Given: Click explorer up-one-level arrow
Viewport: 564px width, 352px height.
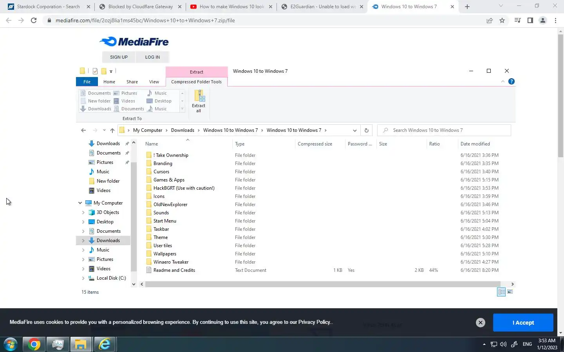Looking at the screenshot, I should tap(112, 130).
